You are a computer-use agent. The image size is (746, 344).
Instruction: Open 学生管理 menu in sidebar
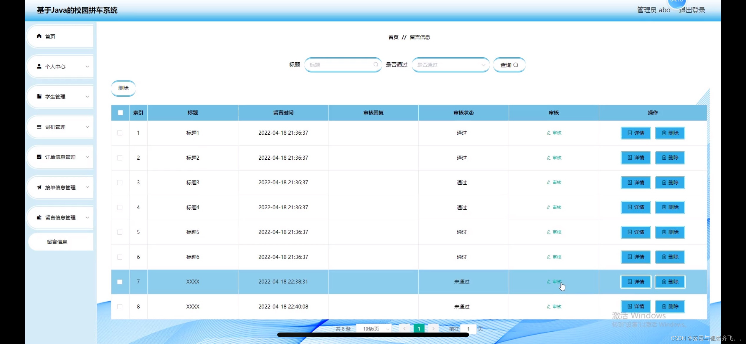60,97
